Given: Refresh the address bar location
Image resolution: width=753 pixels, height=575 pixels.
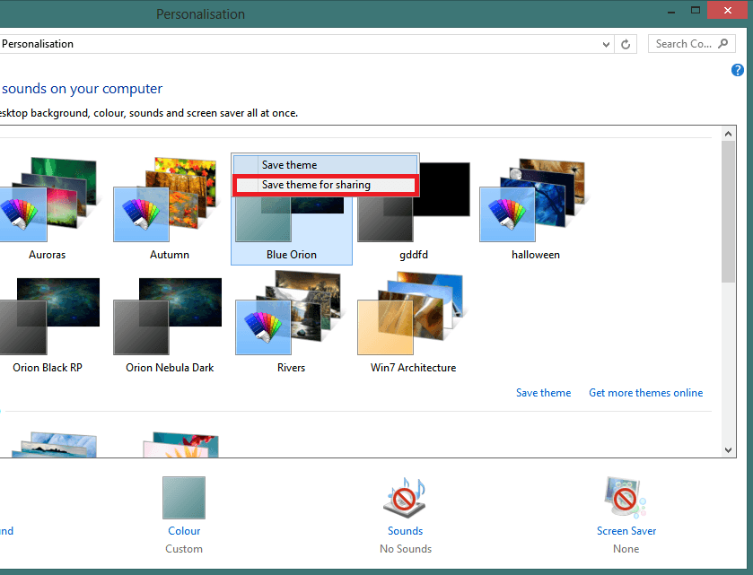Looking at the screenshot, I should tap(626, 44).
